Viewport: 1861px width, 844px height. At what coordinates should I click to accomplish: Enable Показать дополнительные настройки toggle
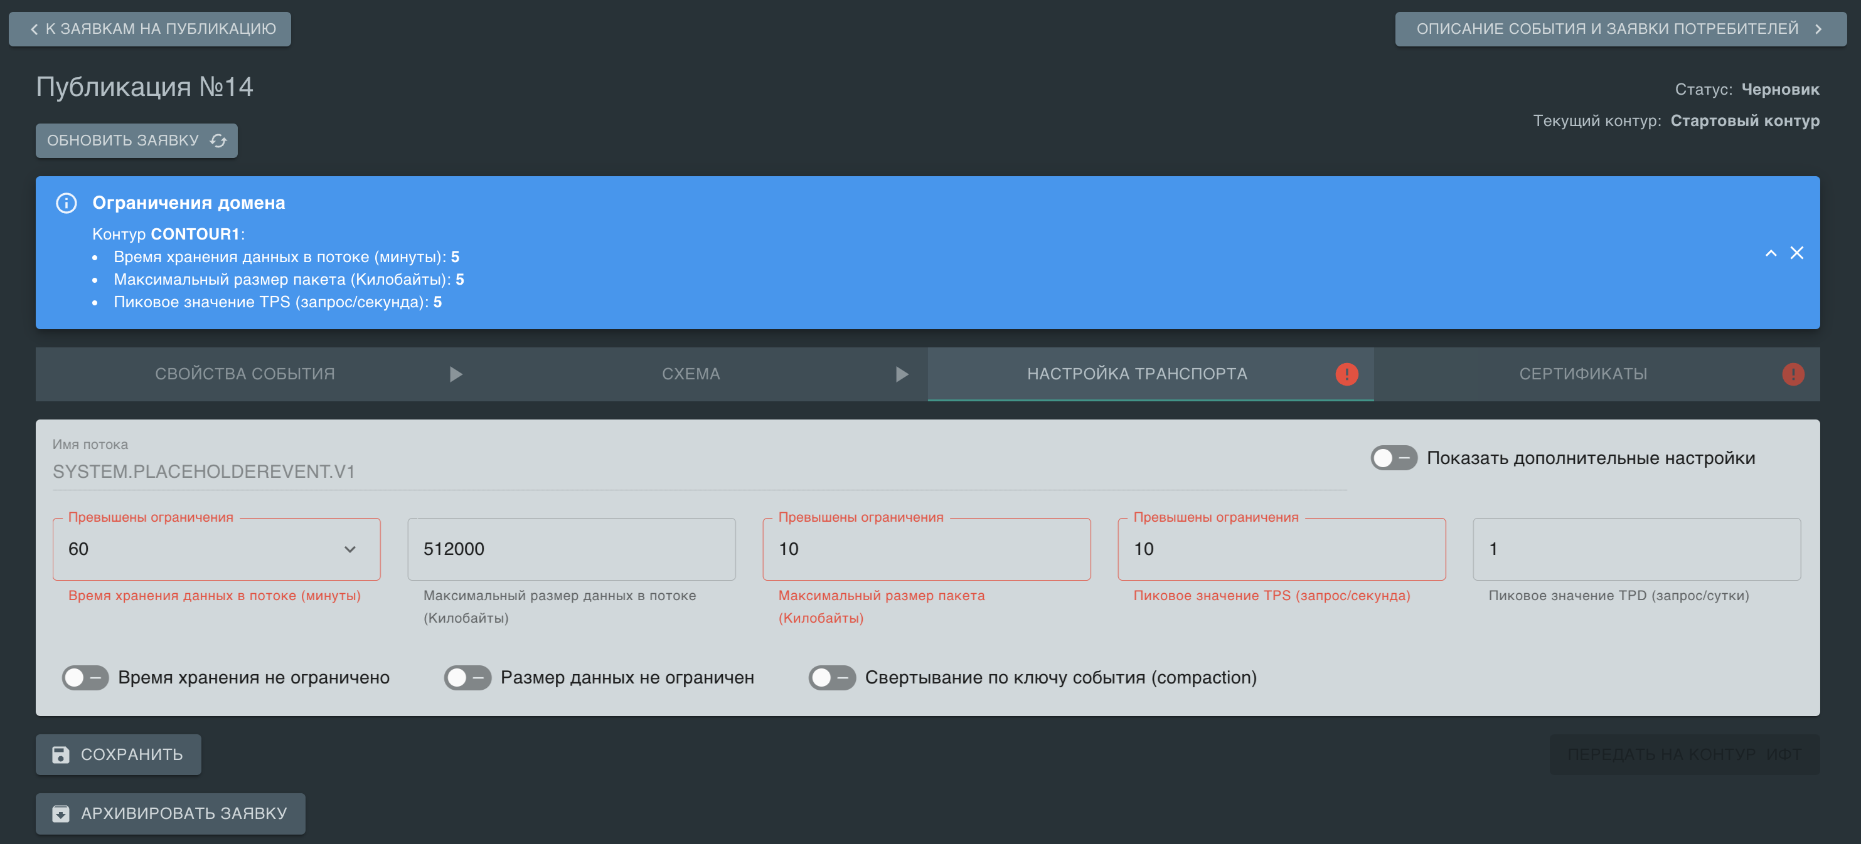coord(1393,458)
